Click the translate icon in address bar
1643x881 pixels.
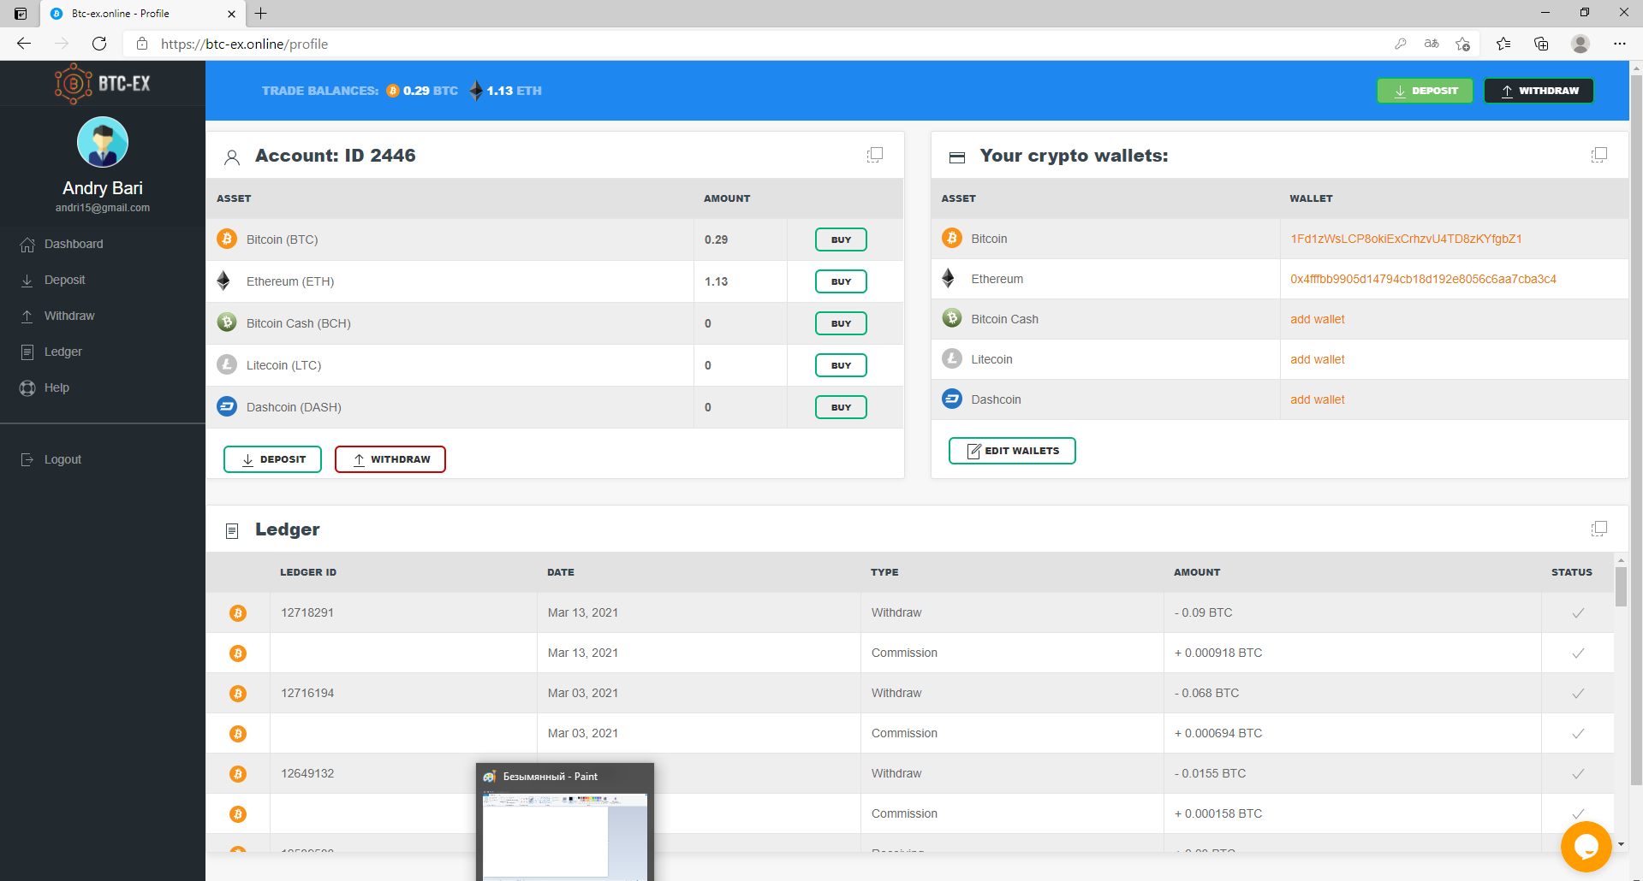[1432, 44]
